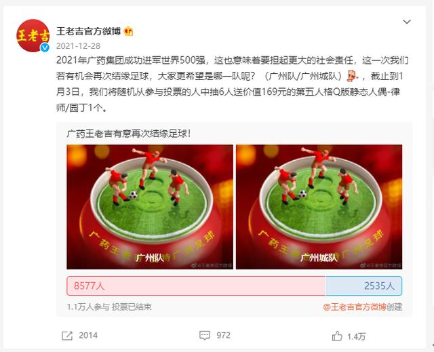Select the 8577人 red poll bar
This screenshot has height=352, width=434.
point(196,286)
